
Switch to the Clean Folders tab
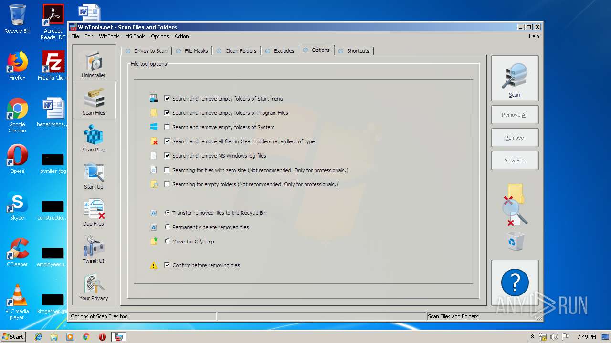236,51
